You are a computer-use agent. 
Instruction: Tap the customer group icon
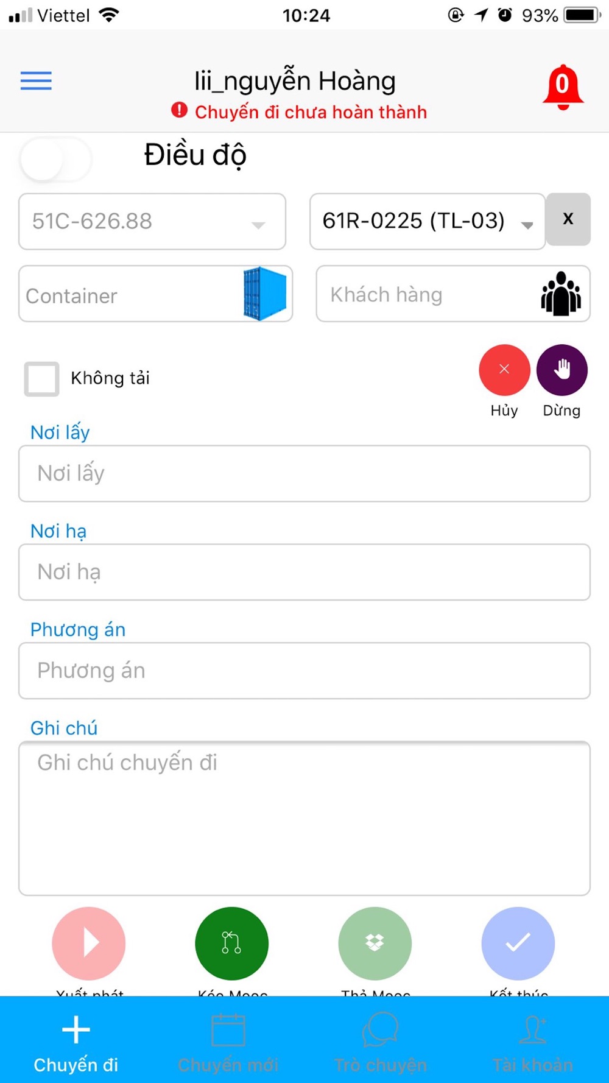coord(561,294)
